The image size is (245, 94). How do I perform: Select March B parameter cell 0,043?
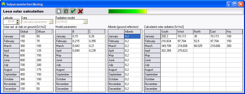point(80,46)
